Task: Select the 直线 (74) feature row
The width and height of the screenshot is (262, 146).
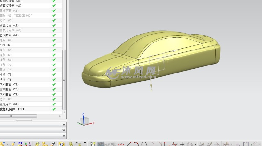Action: [31, 70]
